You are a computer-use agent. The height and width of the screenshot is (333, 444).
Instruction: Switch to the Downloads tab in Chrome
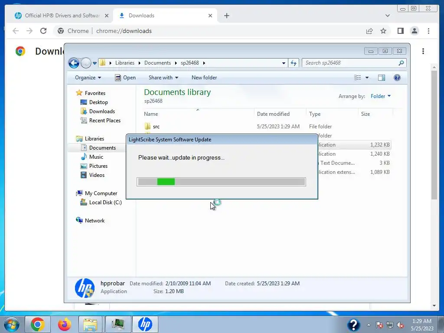coord(165,16)
